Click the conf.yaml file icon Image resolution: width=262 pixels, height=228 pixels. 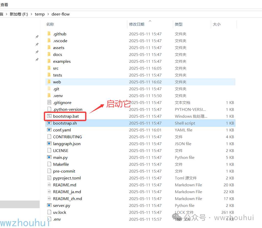click(49, 130)
